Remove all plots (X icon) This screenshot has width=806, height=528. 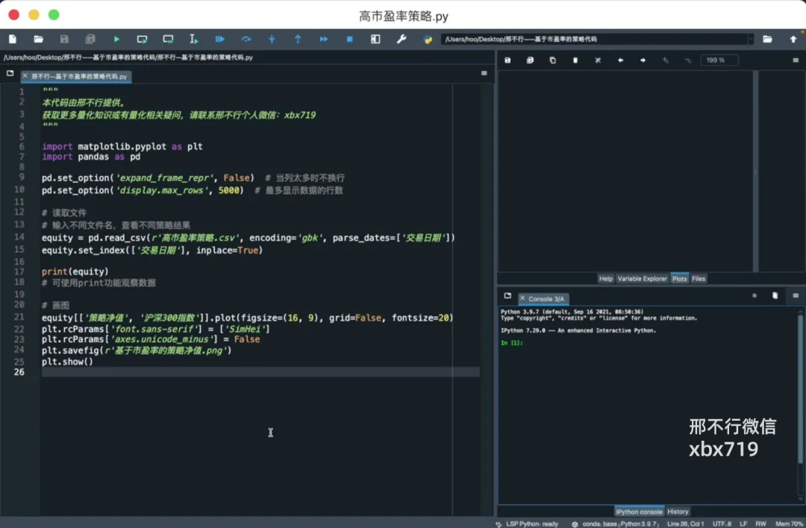[598, 60]
